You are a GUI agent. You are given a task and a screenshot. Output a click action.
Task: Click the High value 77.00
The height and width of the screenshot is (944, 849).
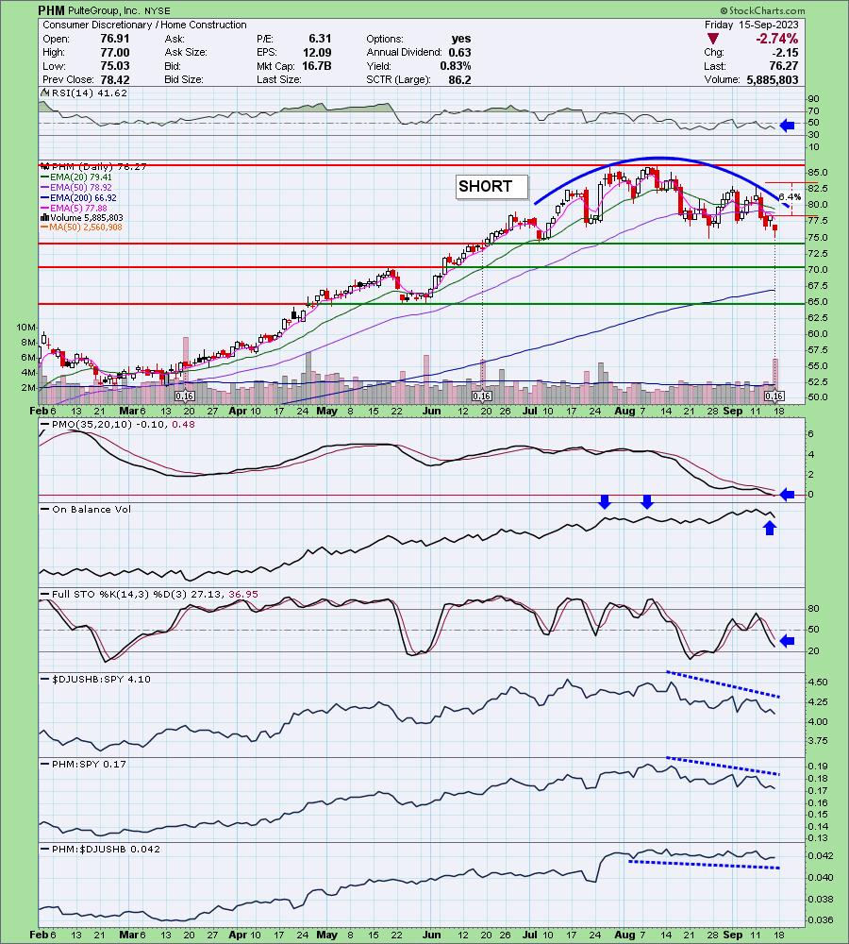114,52
